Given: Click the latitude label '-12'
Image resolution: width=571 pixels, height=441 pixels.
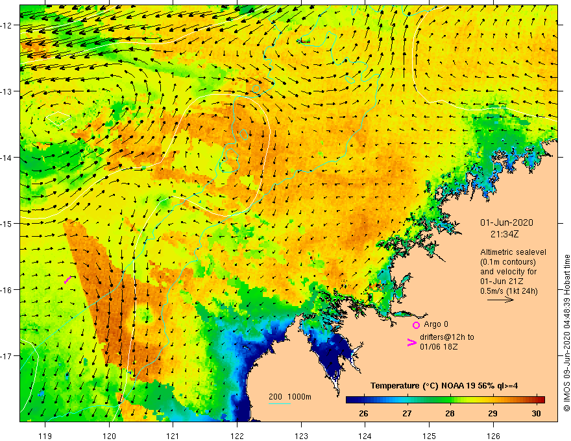Looking at the screenshot, I should coord(6,25).
